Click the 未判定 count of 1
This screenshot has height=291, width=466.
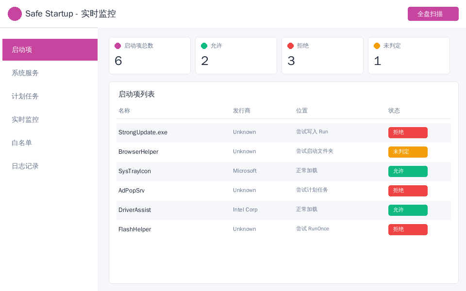pyautogui.click(x=378, y=61)
